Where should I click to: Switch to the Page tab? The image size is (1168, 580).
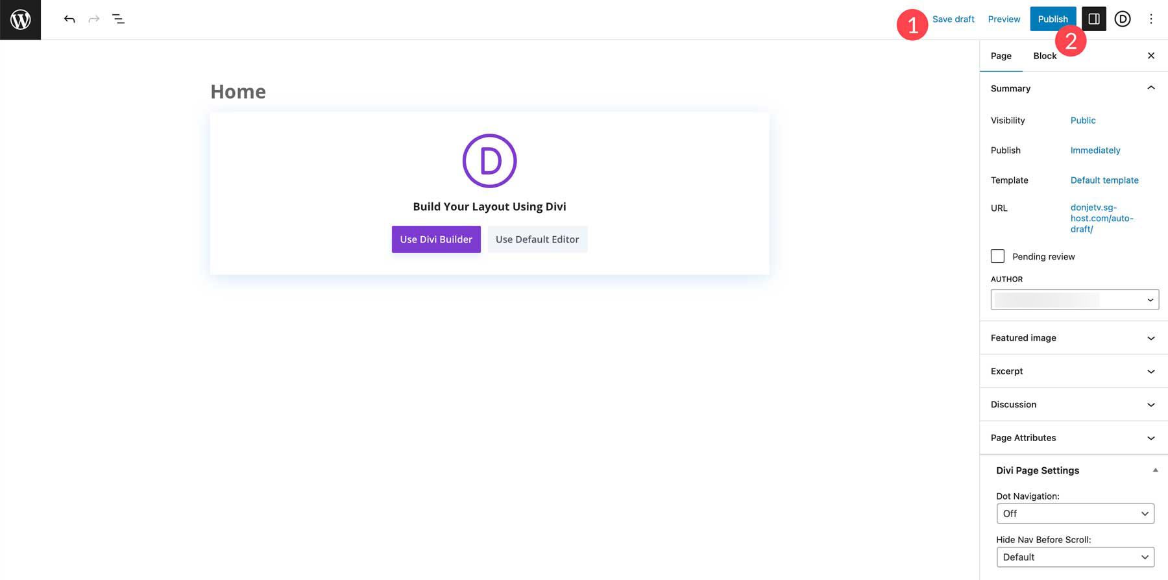coord(1001,56)
